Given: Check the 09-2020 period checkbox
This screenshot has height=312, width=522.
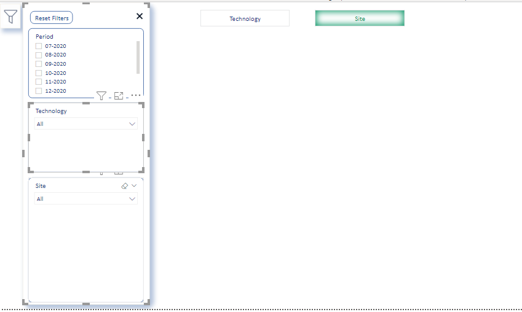Looking at the screenshot, I should [39, 64].
